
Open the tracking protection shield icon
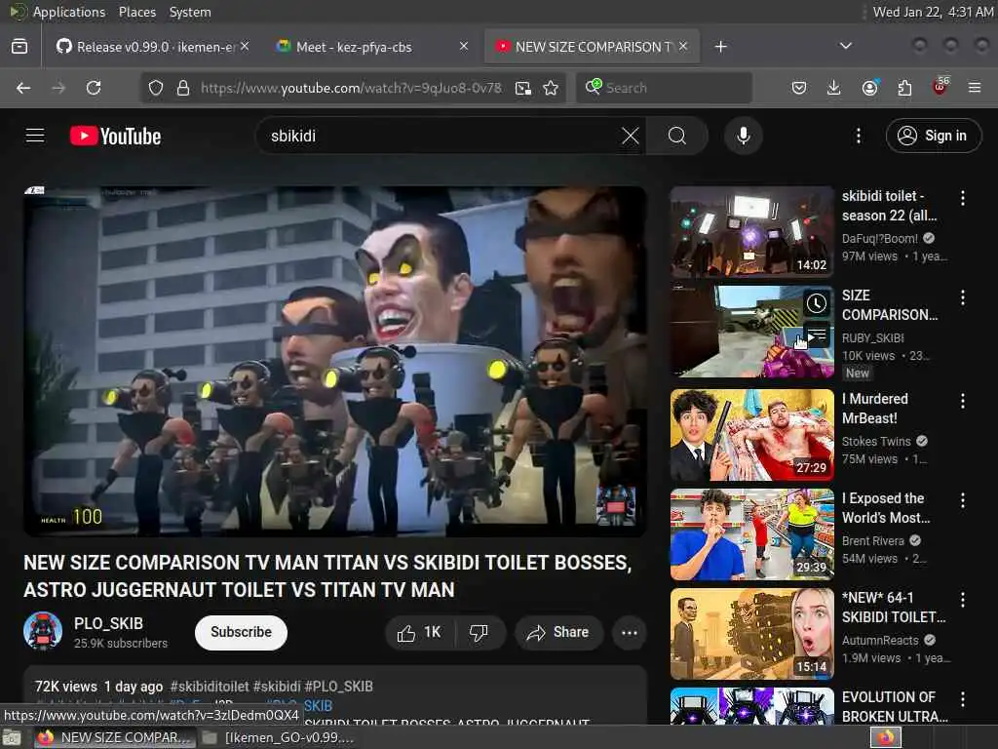click(156, 88)
